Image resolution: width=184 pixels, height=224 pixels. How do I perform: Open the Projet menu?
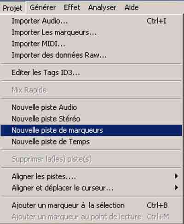[12, 8]
